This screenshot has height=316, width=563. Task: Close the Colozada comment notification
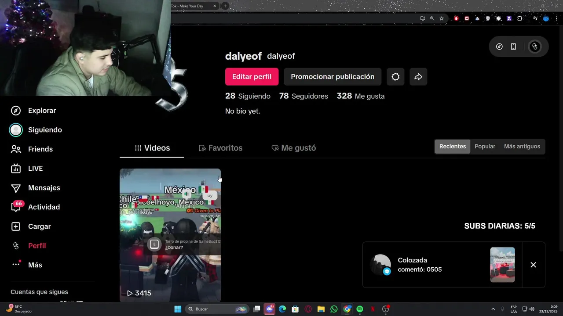pos(533,265)
